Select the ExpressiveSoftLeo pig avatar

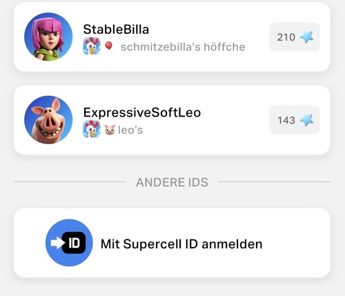click(48, 120)
